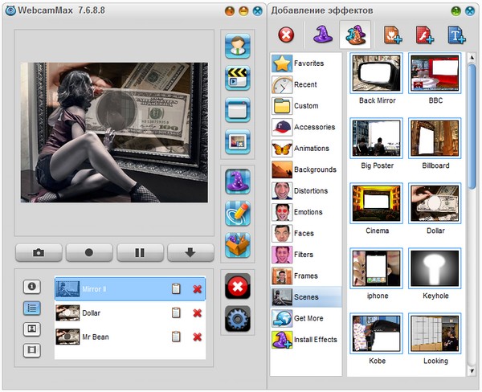Select the doodle pencil tool icon
This screenshot has width=482, height=392.
238,213
